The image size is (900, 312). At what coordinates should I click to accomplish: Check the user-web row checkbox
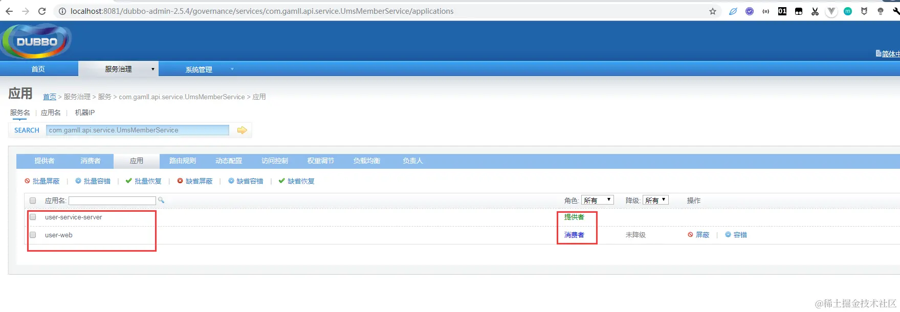[33, 235]
